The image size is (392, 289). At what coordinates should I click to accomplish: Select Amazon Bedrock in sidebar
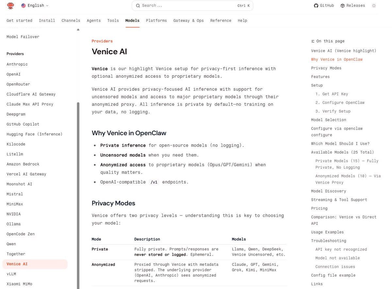[23, 164]
